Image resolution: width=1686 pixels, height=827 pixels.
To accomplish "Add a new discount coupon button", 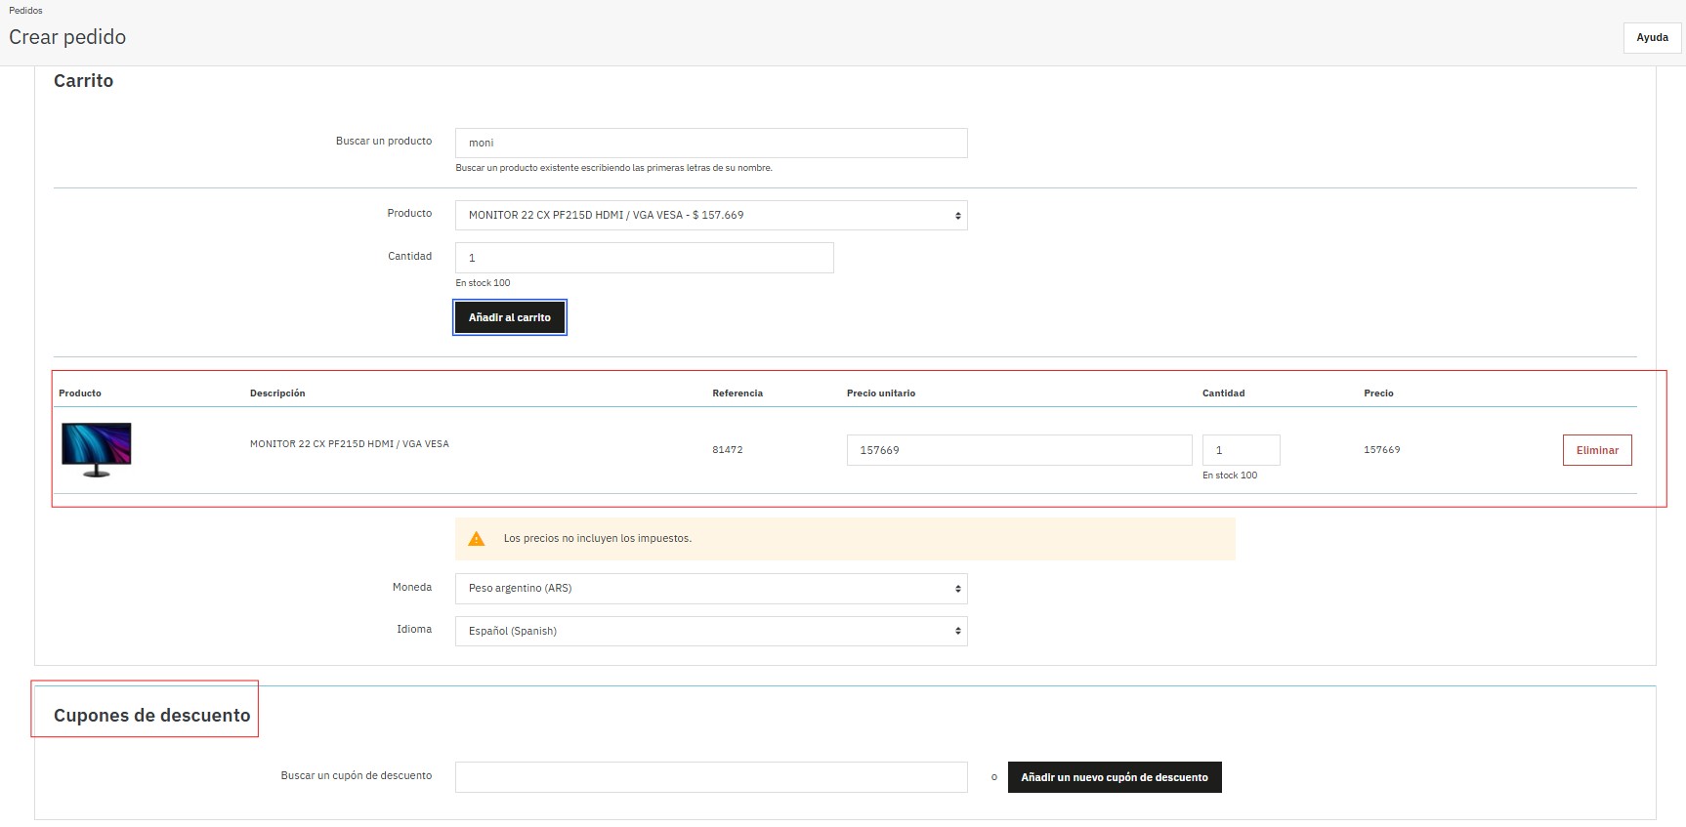I will tap(1114, 777).
